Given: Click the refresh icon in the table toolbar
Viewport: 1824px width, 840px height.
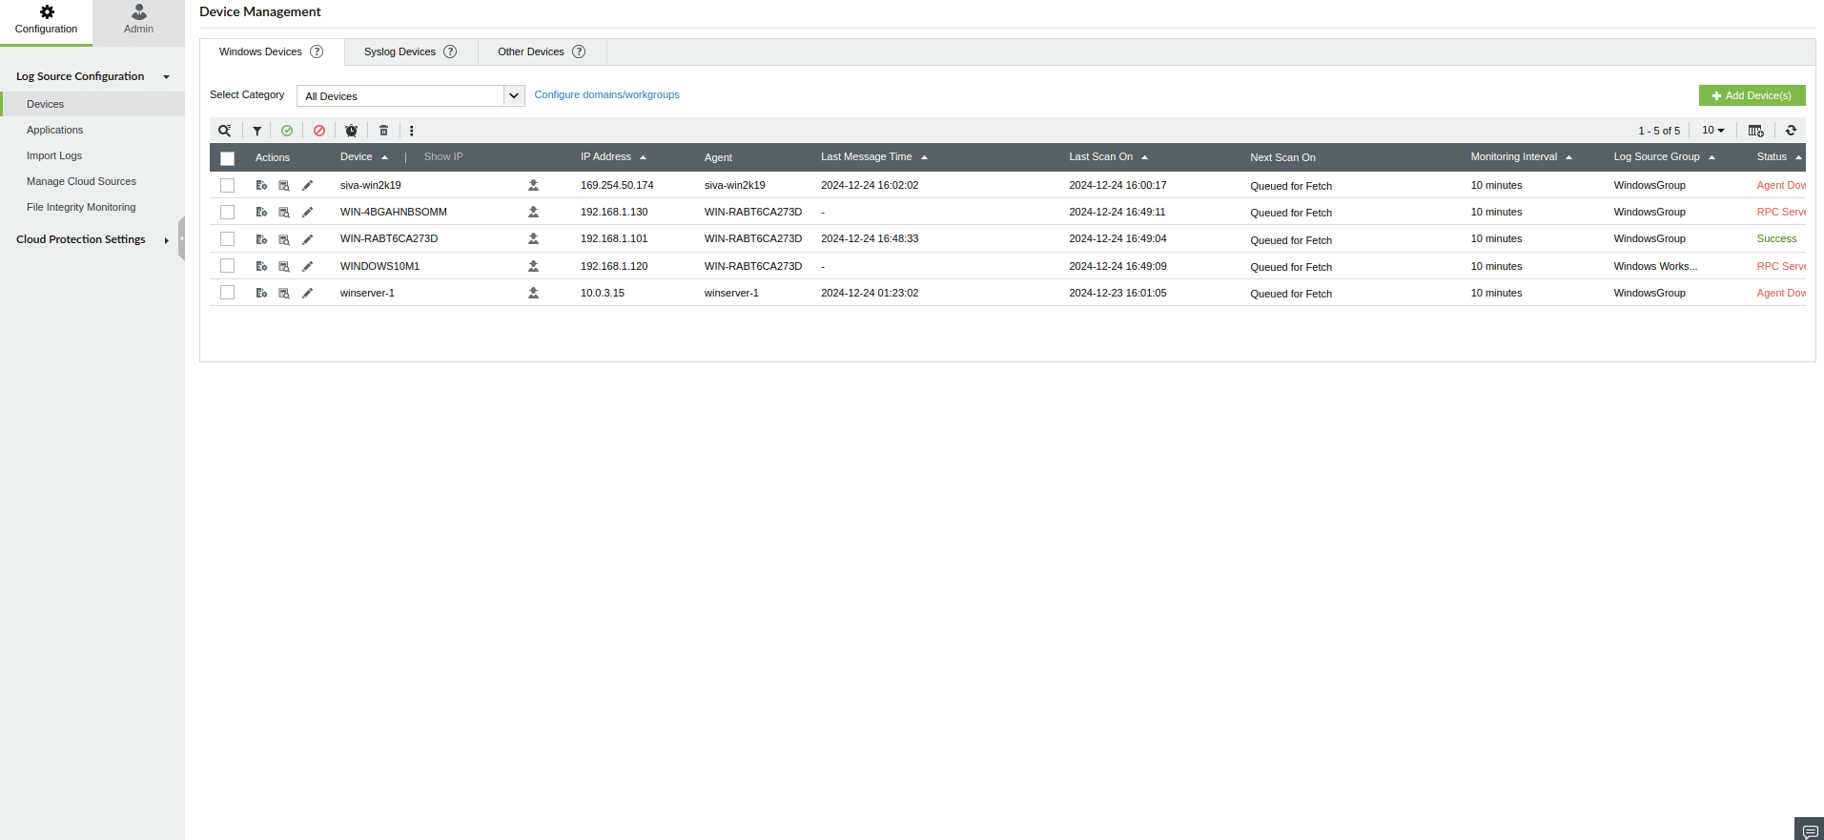Looking at the screenshot, I should (1791, 131).
